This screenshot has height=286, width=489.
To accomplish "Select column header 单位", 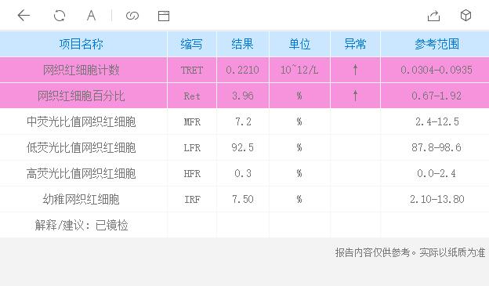I will [x=299, y=44].
